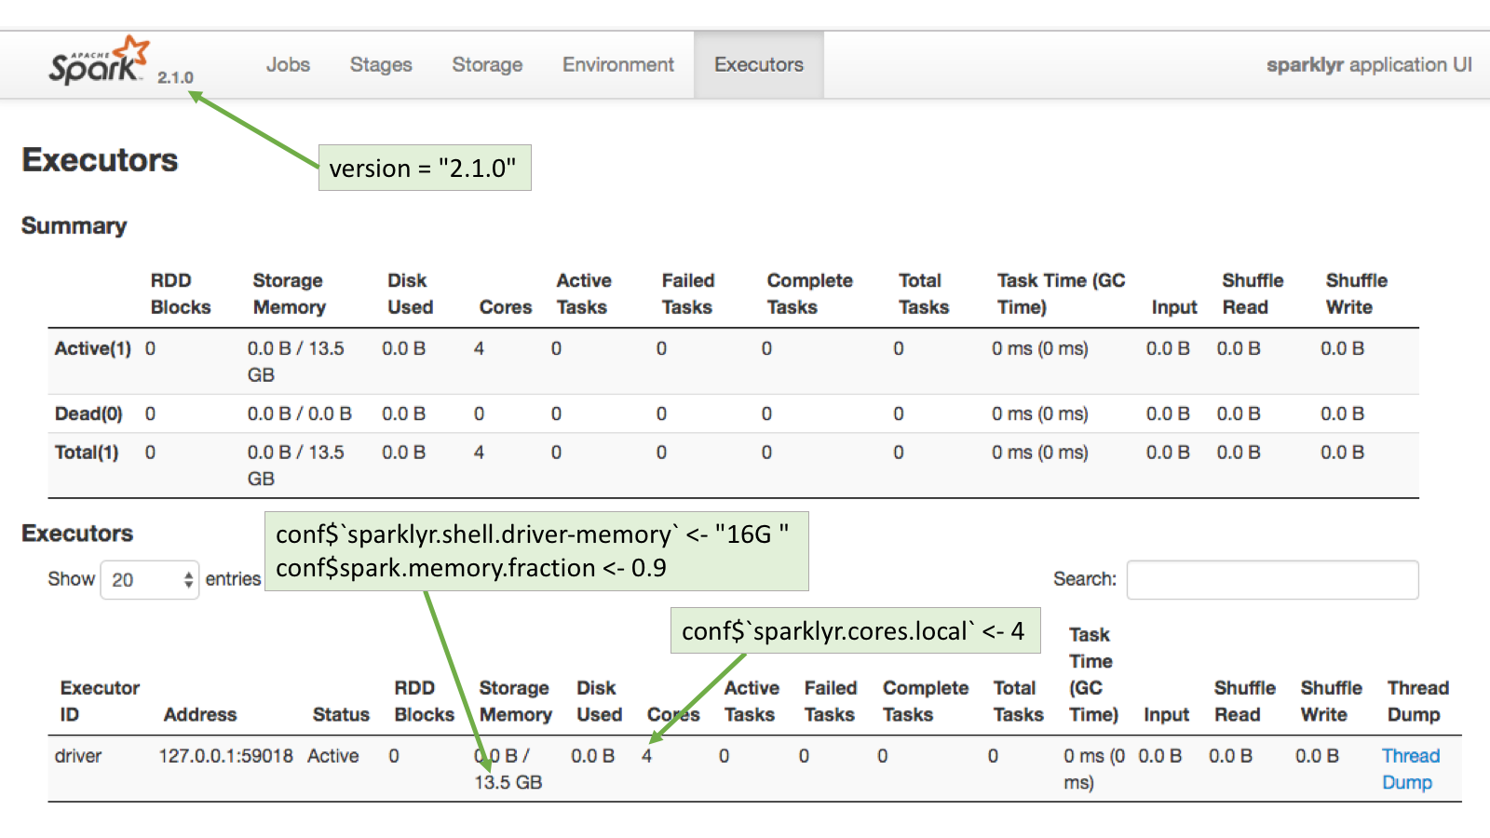Open the Environment tab
Screen dimensions: 1490x838
pyautogui.click(x=617, y=65)
